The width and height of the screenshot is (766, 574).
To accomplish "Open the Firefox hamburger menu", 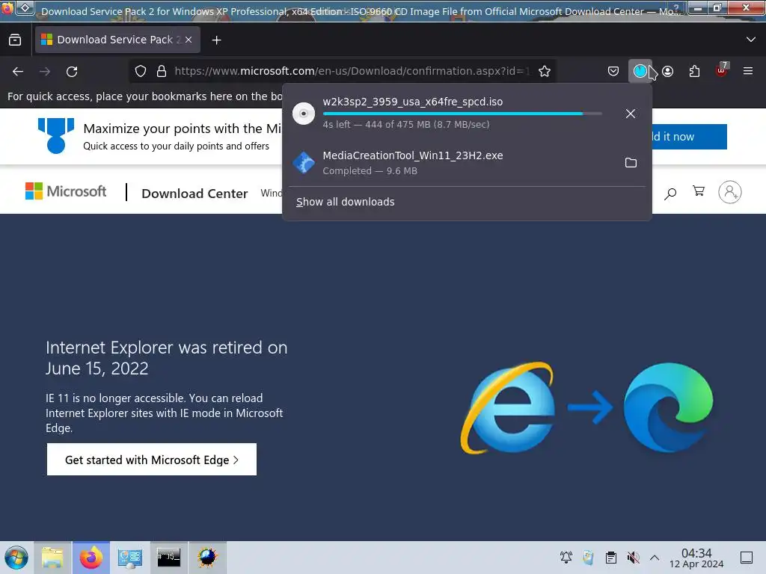I will (748, 71).
